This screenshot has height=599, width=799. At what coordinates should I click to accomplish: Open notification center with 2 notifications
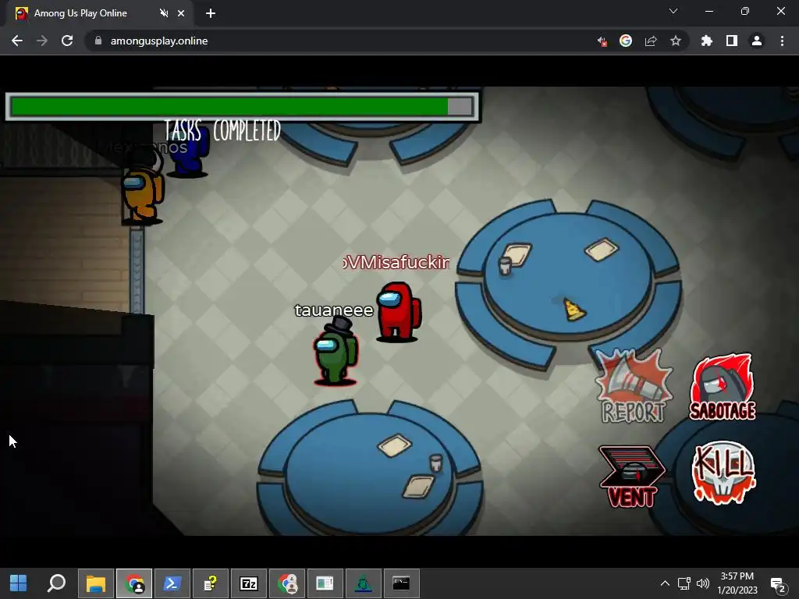(x=778, y=583)
